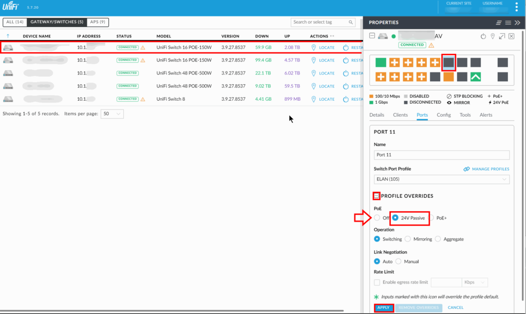Click the Name field containing Port 11
The image size is (526, 314).
click(x=441, y=155)
